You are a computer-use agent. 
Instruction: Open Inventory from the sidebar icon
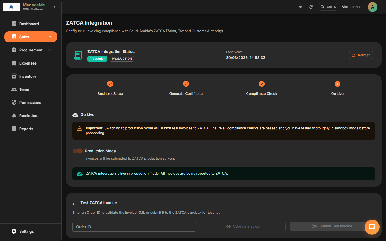click(x=14, y=76)
